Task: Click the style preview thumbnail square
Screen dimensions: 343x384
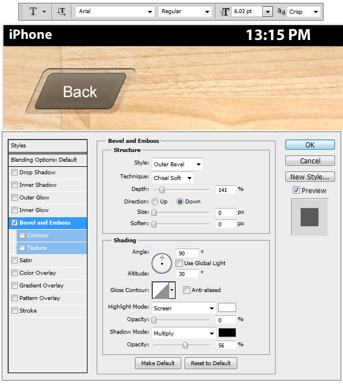Action: tap(309, 217)
